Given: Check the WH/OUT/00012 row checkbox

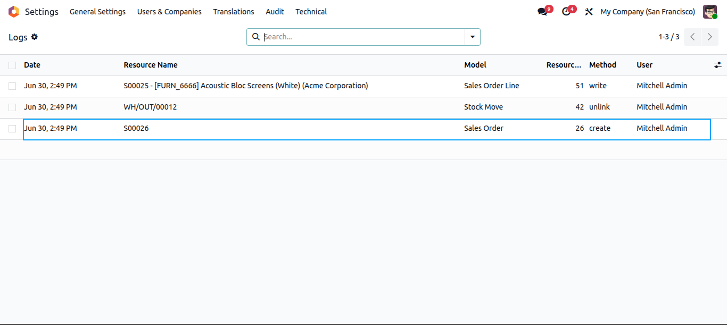Looking at the screenshot, I should (x=12, y=107).
